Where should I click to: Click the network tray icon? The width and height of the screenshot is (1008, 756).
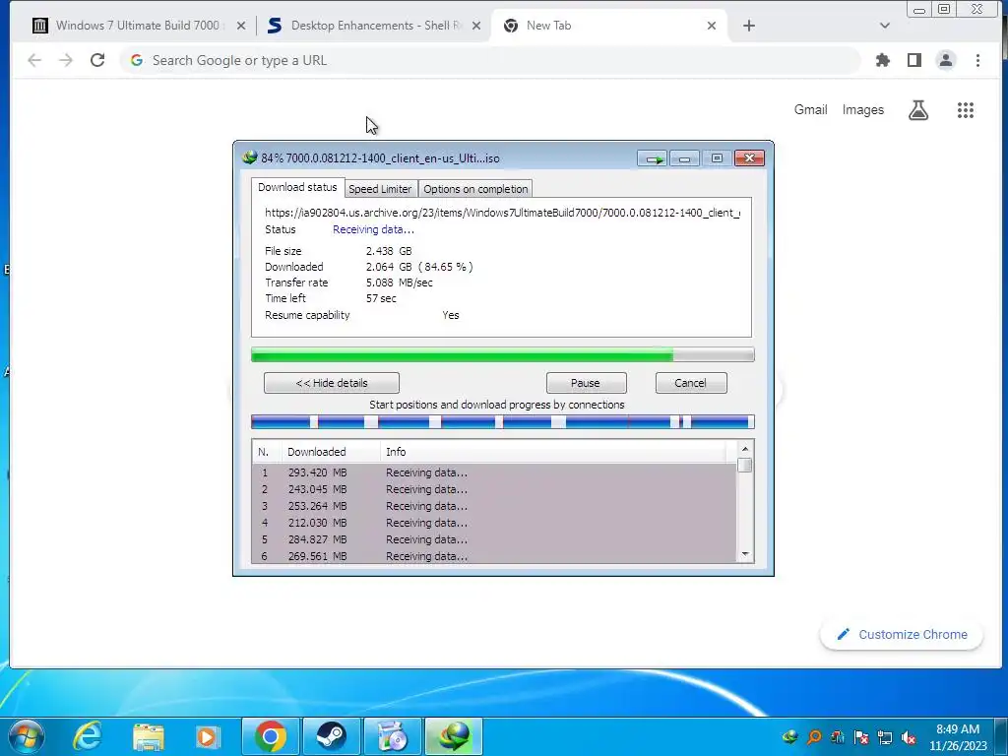coord(885,736)
